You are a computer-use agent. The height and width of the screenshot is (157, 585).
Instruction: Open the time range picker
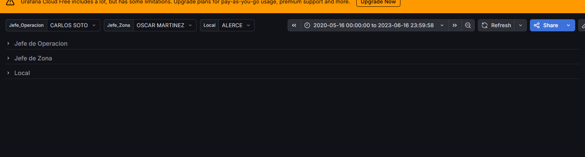[374, 25]
